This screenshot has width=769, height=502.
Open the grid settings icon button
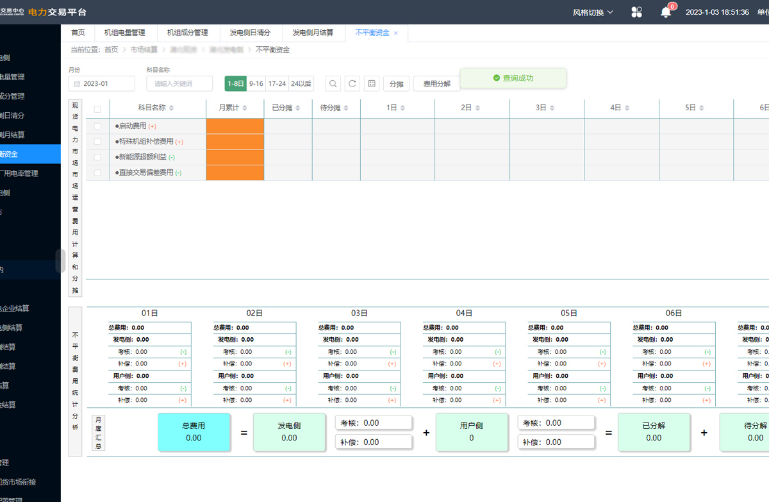coord(372,83)
